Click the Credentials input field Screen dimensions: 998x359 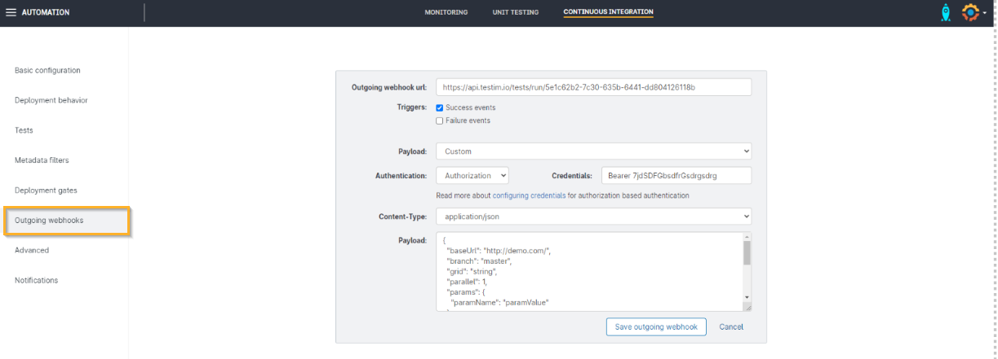(676, 175)
